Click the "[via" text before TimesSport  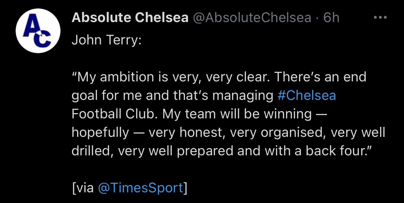click(83, 188)
